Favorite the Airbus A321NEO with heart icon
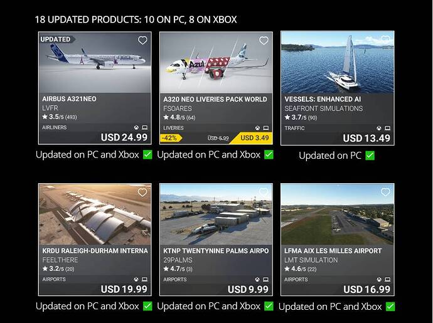Image resolution: width=433 pixels, height=323 pixels. click(x=142, y=41)
